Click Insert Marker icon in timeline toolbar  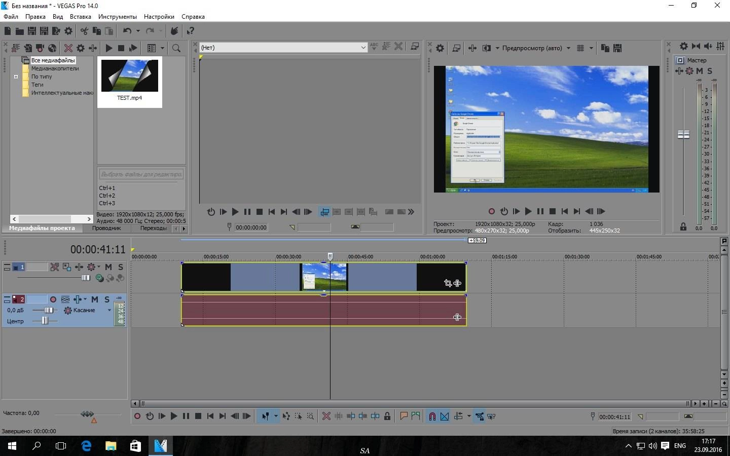click(404, 416)
